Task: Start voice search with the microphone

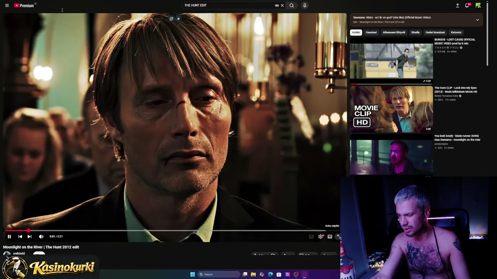Action: pyautogui.click(x=305, y=5)
